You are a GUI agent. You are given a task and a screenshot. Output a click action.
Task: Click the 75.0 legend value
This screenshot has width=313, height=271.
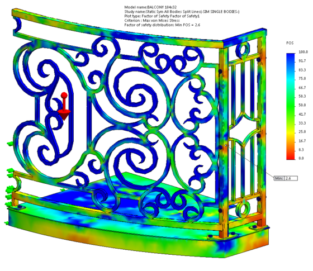[x=302, y=78]
